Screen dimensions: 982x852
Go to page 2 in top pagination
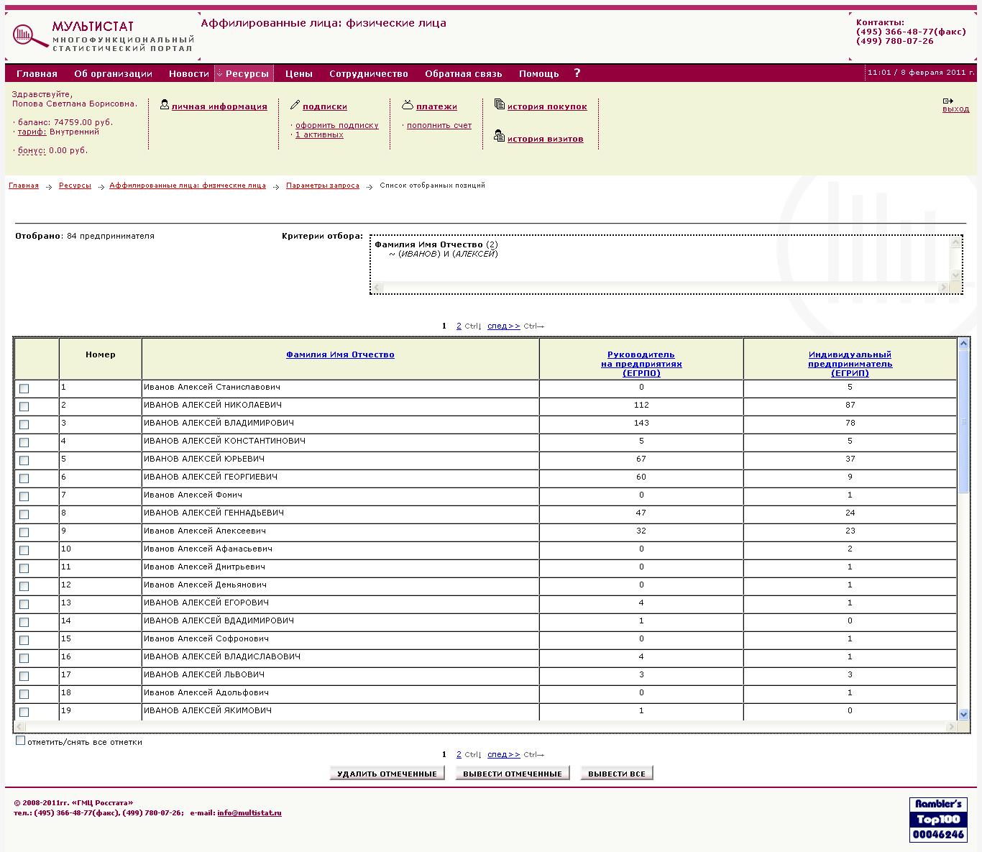(459, 326)
